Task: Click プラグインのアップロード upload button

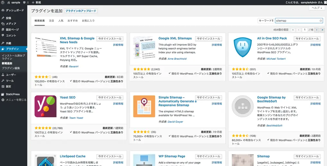Action: 81,11
